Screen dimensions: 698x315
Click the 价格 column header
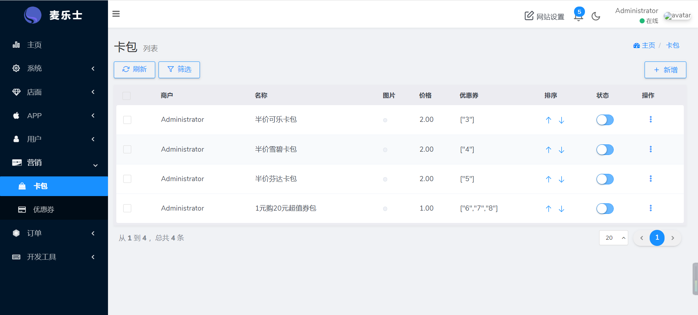coord(425,96)
